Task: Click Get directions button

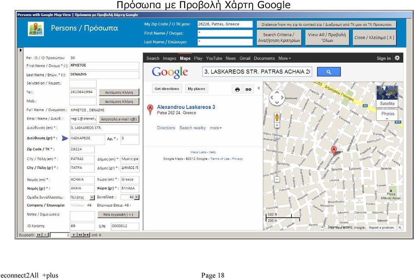Action: 167,89
